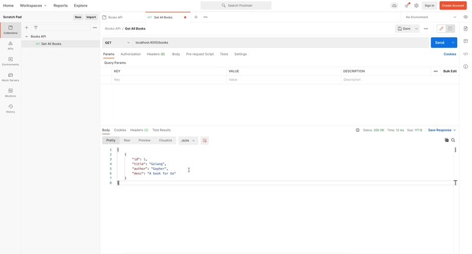
Task: Click the environment quick look eye icon
Action: tap(466, 17)
